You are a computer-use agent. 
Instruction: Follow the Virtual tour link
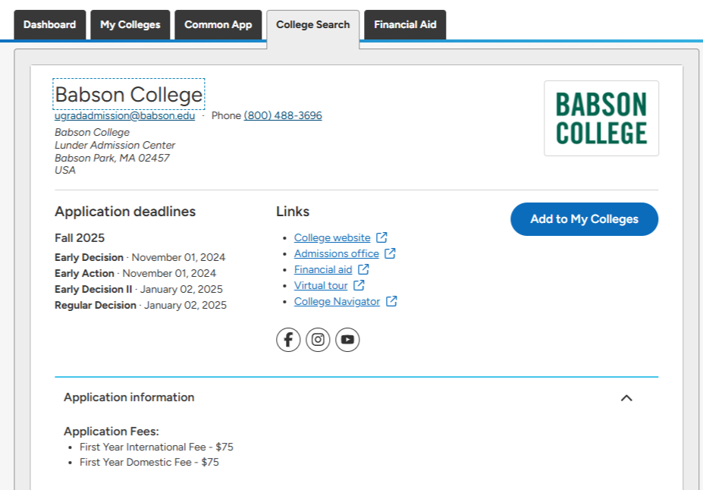[321, 285]
